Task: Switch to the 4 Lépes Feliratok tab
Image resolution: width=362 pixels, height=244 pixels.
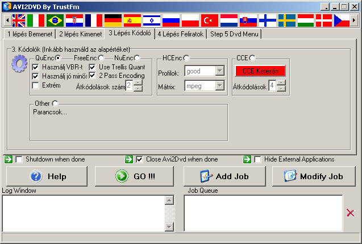Action: tap(181, 34)
